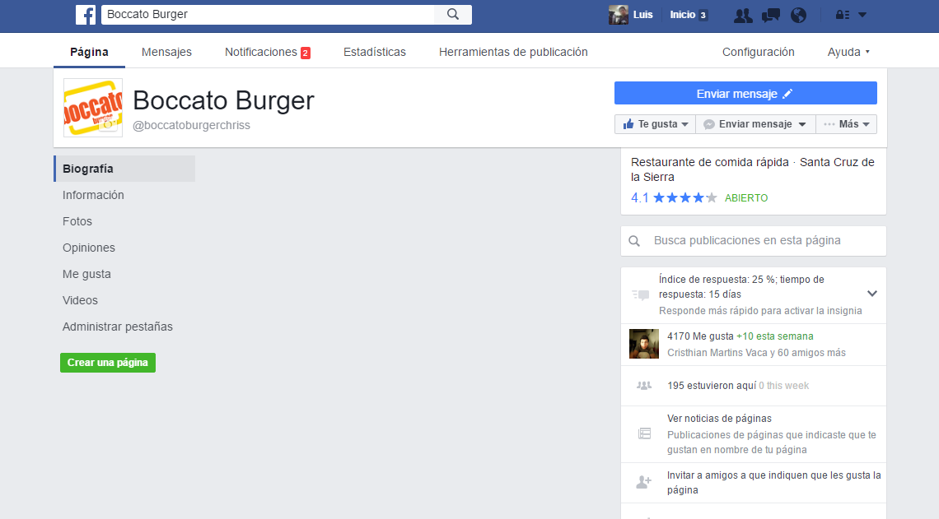939x519 pixels.
Task: Click Restaurante de comida rápida category
Action: pos(710,162)
